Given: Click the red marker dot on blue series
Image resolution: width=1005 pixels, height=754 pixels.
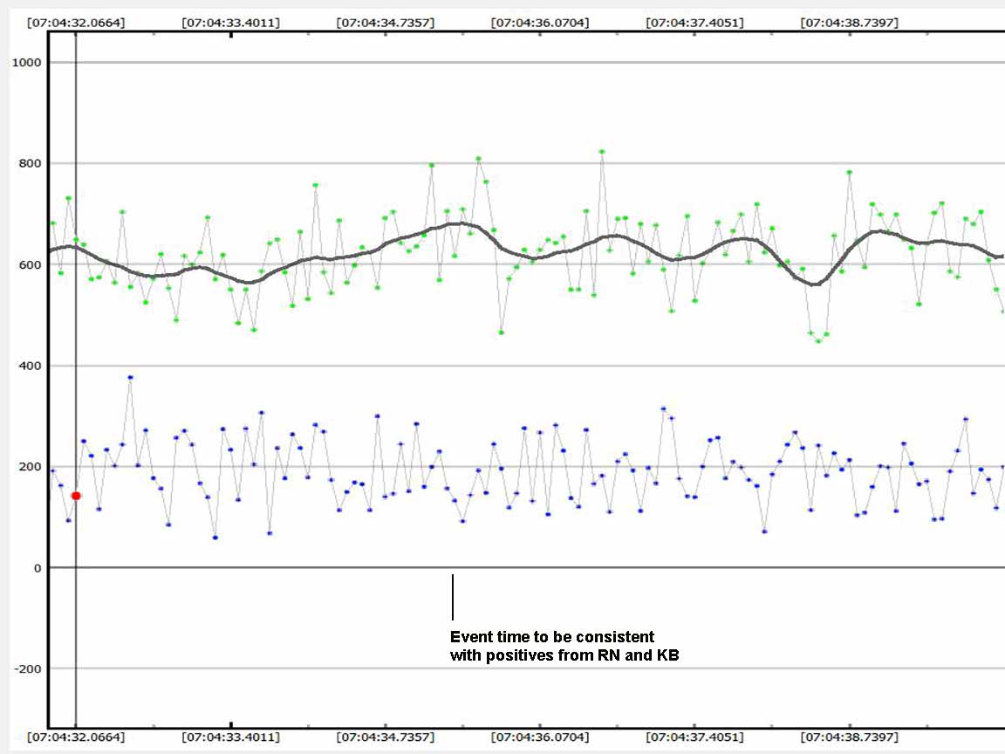Looking at the screenshot, I should tap(76, 496).
